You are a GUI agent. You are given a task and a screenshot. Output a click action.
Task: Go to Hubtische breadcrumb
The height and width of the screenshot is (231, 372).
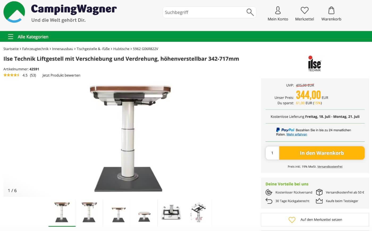tap(121, 49)
